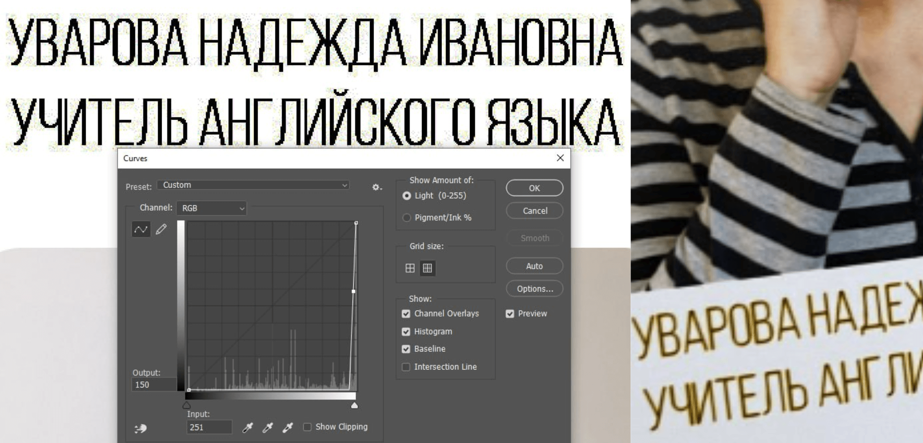Open the Options... dialog button

click(534, 289)
